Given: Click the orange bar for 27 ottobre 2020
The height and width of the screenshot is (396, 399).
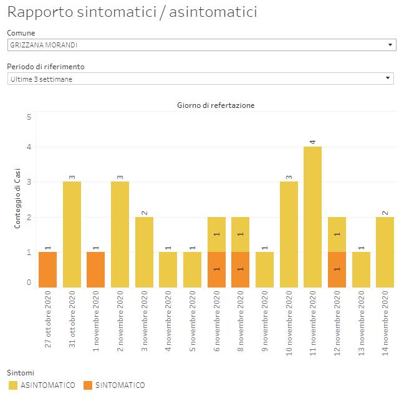Looking at the screenshot, I should [48, 269].
